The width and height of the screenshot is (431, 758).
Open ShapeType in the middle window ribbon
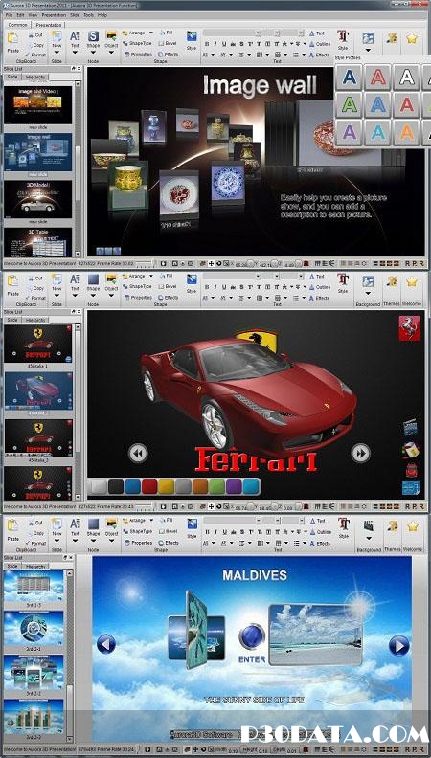click(x=137, y=286)
